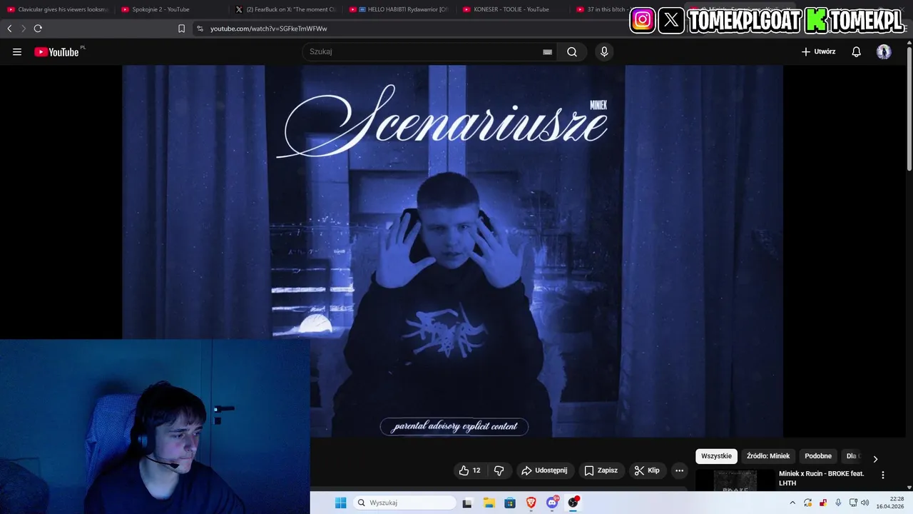Open the account avatar menu
This screenshot has height=514, width=913.
tap(884, 51)
